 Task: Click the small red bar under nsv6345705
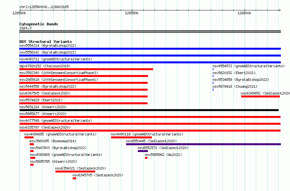[x=74, y=178]
